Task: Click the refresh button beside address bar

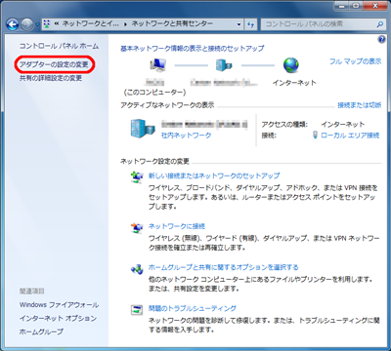Action: pos(250,24)
